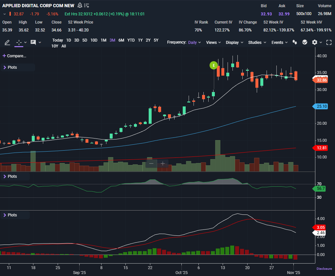Toggle fullscreen chart mode
The image size is (335, 276).
pos(329,43)
